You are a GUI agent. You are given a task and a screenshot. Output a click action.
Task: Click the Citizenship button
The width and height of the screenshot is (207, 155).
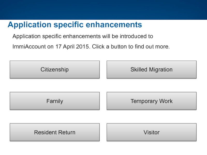click(55, 69)
